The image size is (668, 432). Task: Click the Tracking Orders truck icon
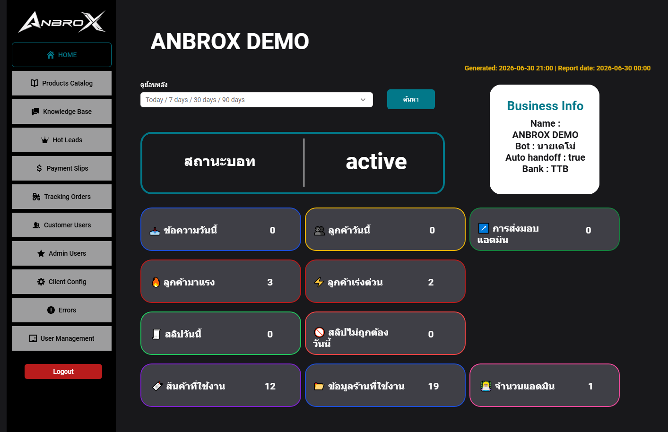coord(36,197)
